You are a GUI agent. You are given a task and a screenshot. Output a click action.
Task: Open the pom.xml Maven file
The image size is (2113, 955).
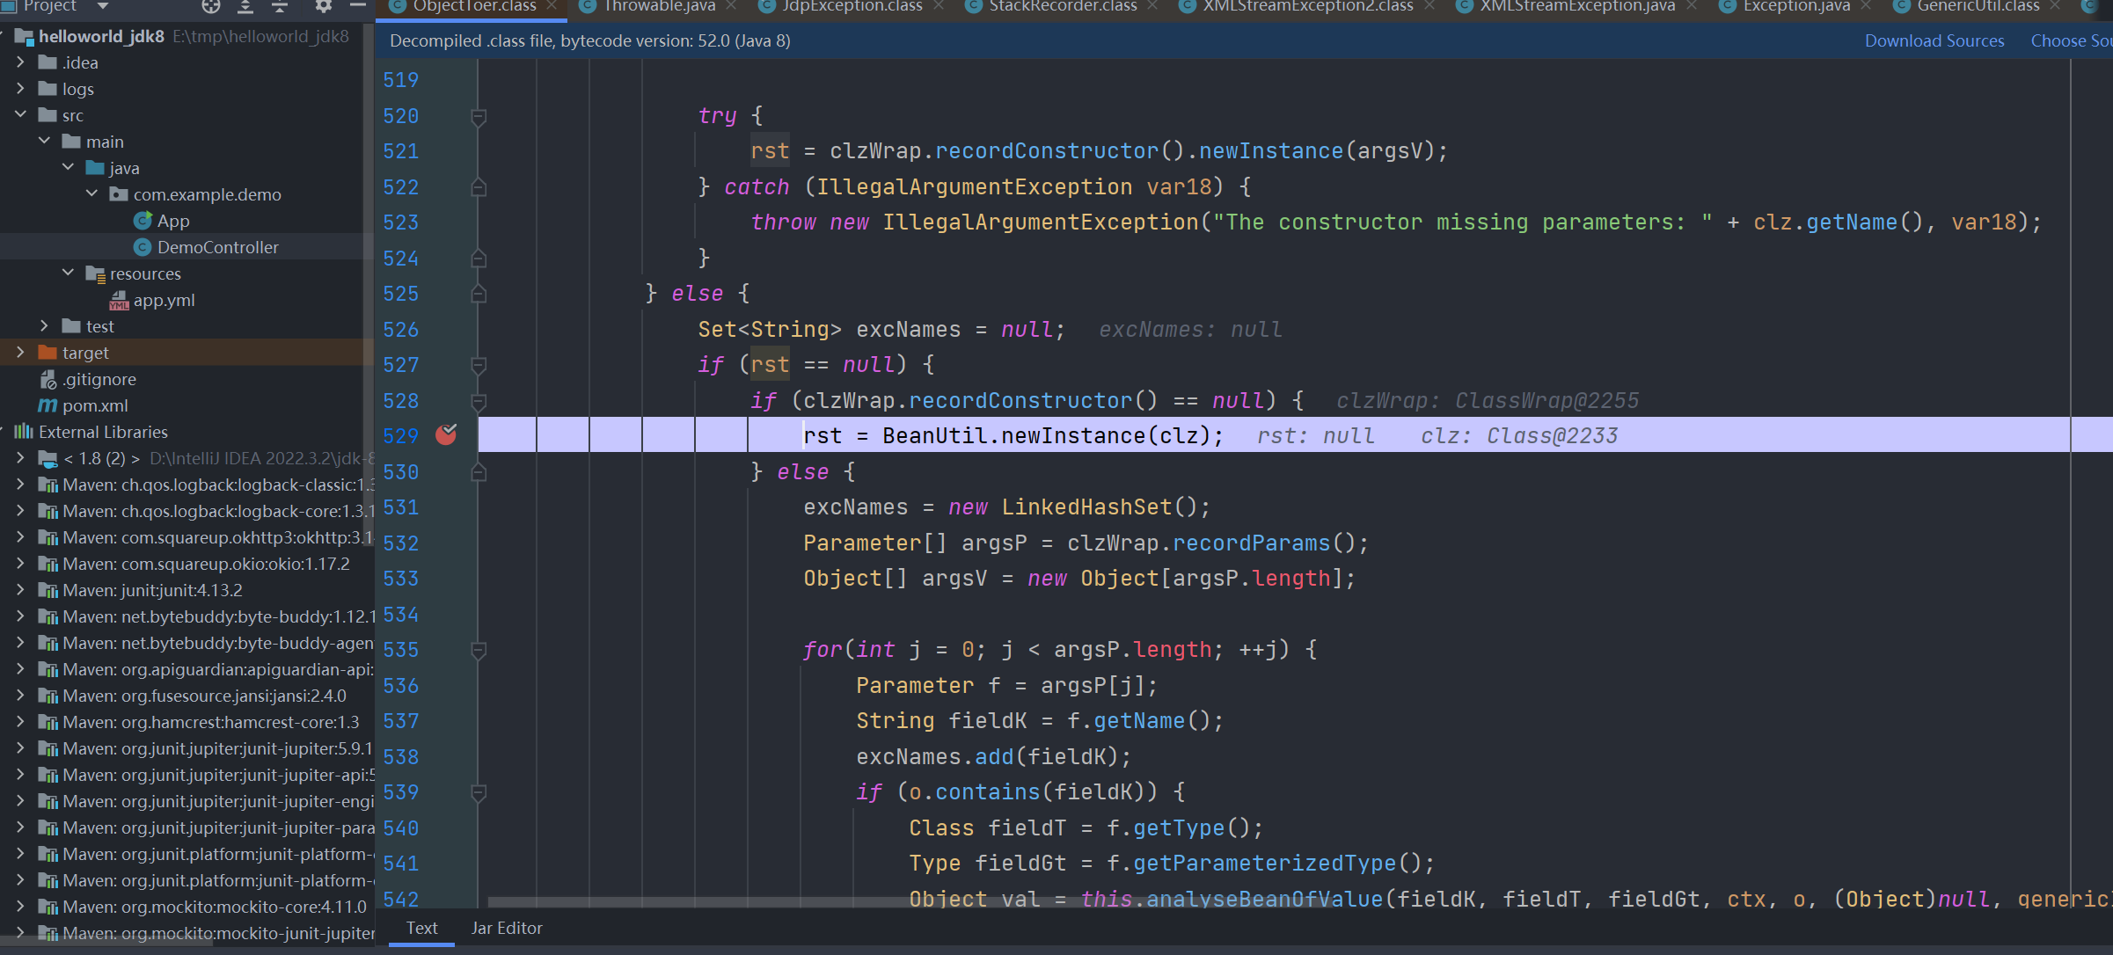[91, 405]
